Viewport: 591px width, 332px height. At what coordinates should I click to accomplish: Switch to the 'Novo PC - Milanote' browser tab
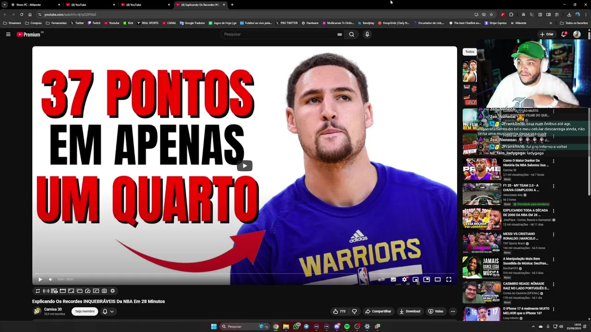click(35, 5)
